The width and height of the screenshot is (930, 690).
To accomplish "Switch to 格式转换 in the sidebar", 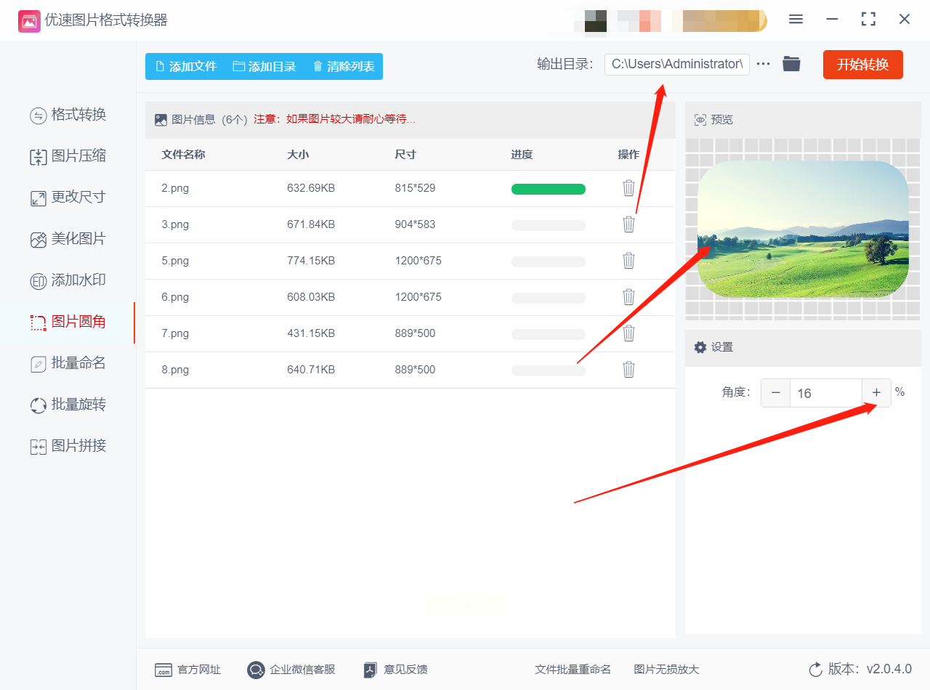I will pyautogui.click(x=68, y=115).
